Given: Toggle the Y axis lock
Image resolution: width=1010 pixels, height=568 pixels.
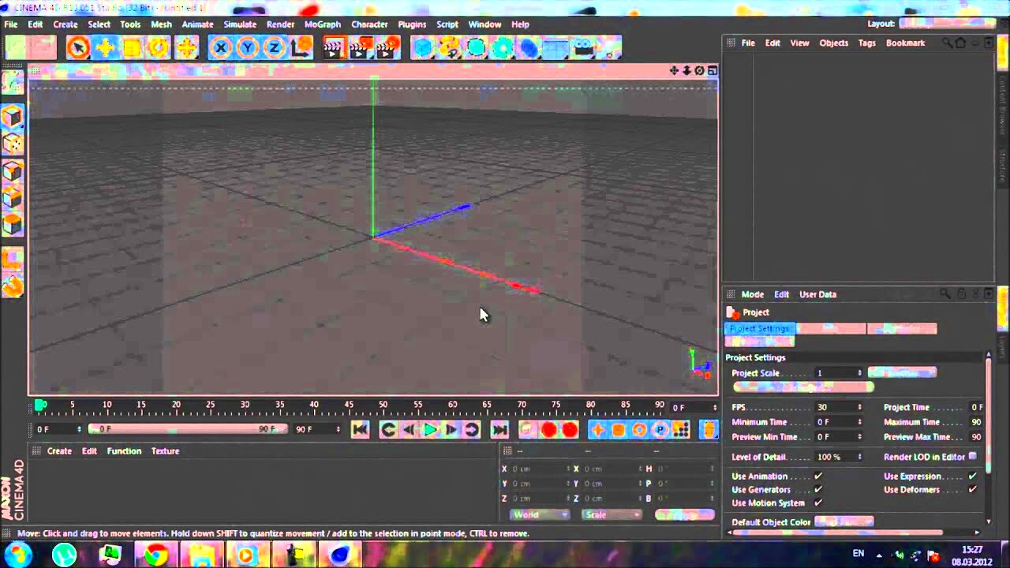Looking at the screenshot, I should point(248,48).
